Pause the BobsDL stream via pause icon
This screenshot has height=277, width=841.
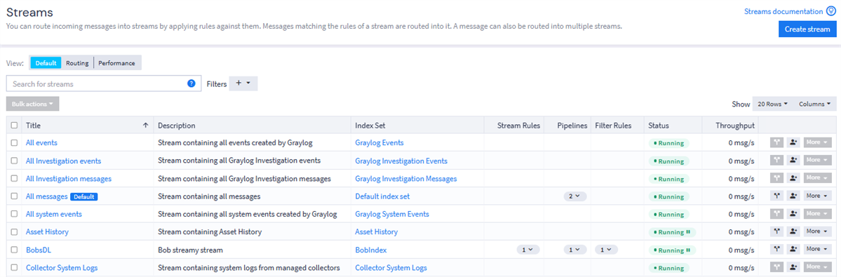687,250
